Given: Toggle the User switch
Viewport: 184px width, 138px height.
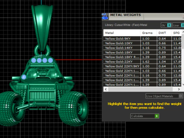Looking at the screenshot, I should tap(182, 25).
